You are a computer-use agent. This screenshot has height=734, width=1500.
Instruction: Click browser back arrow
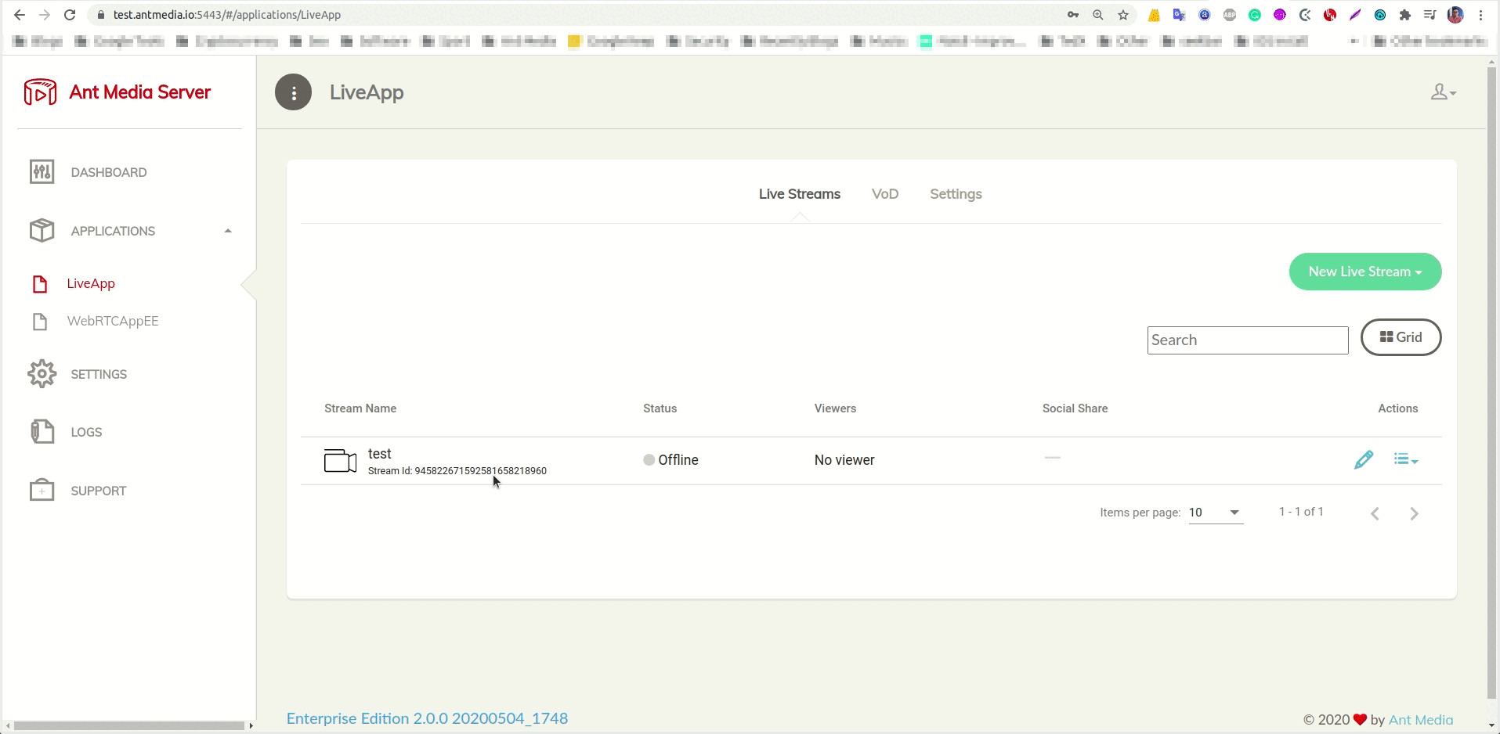[20, 15]
